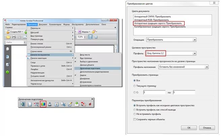The height and width of the screenshot is (136, 222).
Task: Enable scrolling pages view icon
Action: point(90,37)
